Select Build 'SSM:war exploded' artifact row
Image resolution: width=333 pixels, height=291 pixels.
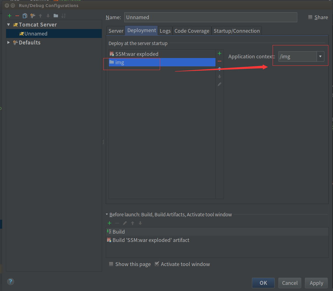217,240
